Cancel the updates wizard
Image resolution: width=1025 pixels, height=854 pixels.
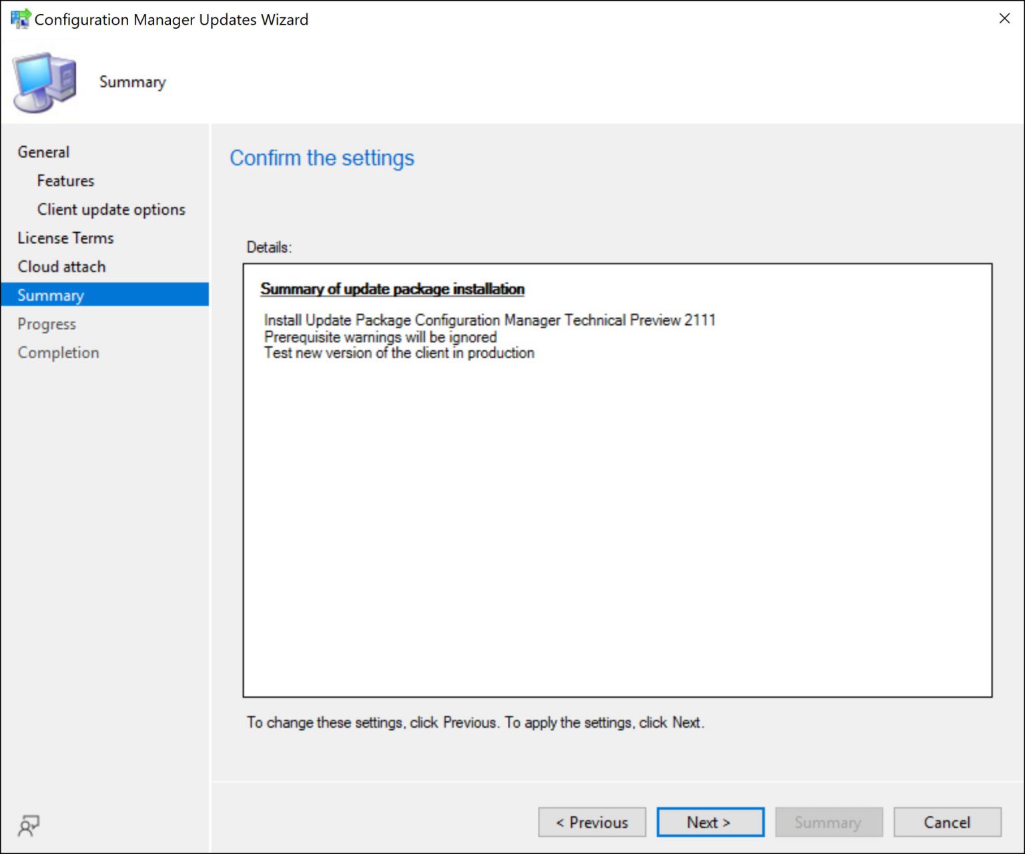click(947, 823)
